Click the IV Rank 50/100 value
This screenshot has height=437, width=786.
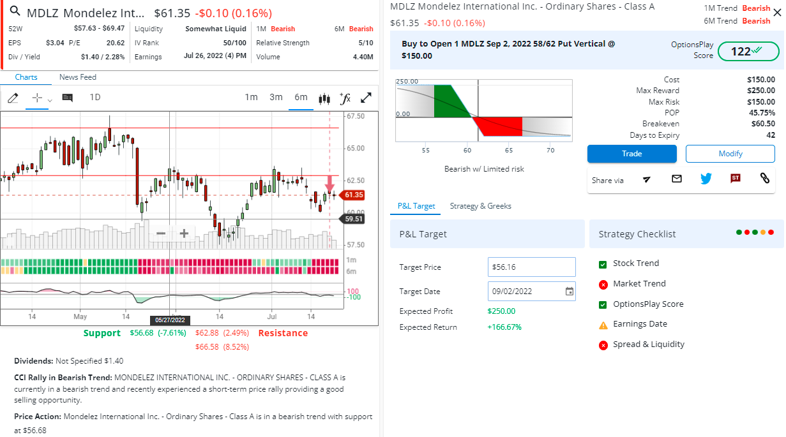[234, 43]
